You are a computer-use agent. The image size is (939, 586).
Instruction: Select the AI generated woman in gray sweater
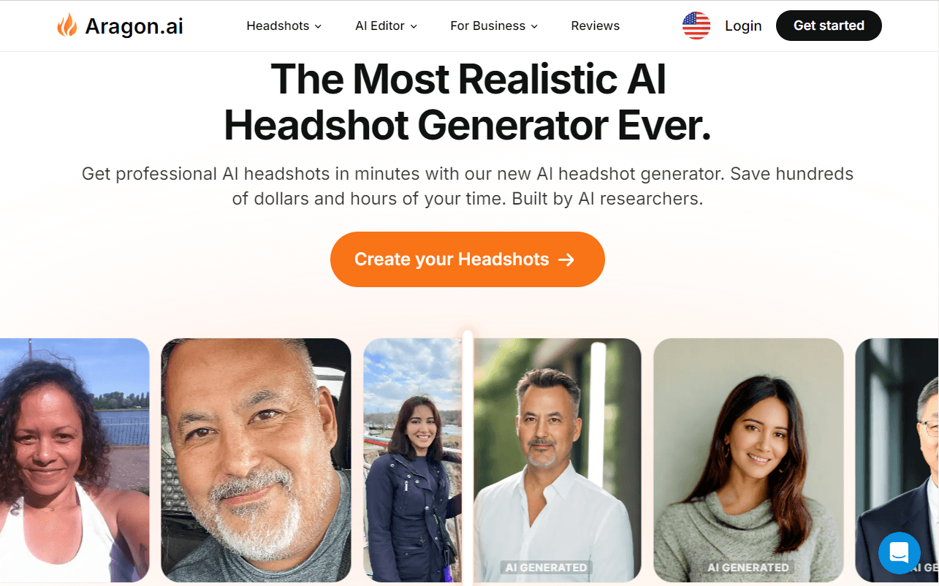click(x=748, y=460)
